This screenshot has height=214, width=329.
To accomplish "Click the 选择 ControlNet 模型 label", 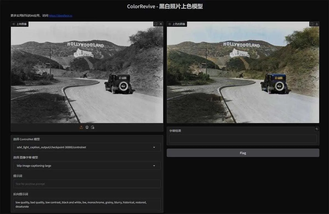I will 27,139.
